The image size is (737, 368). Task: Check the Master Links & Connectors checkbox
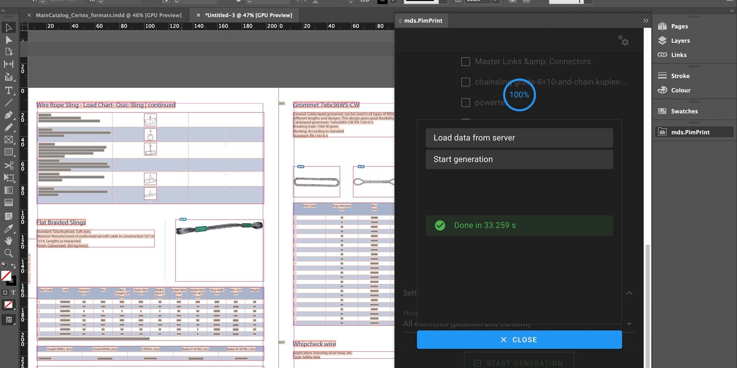465,62
